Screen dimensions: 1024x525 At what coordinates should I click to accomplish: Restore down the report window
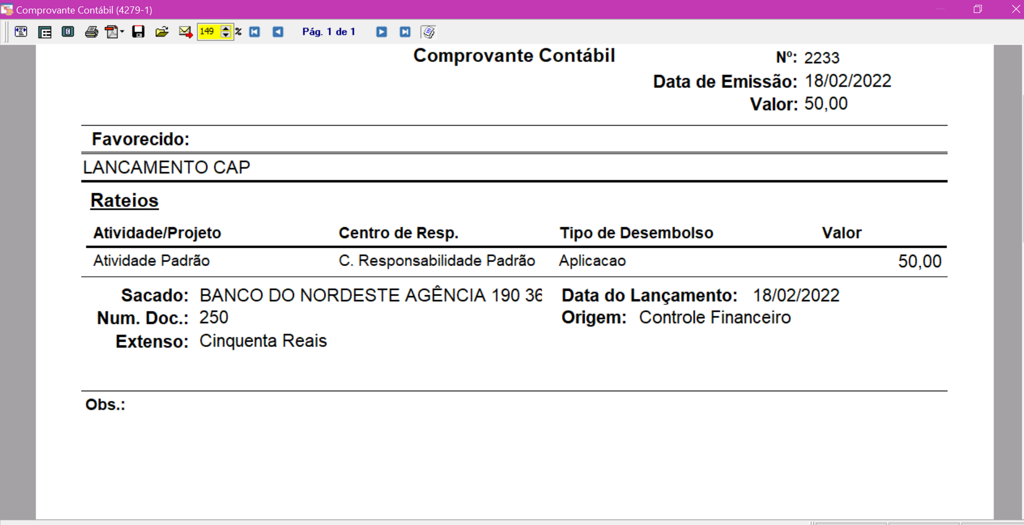coord(978,9)
